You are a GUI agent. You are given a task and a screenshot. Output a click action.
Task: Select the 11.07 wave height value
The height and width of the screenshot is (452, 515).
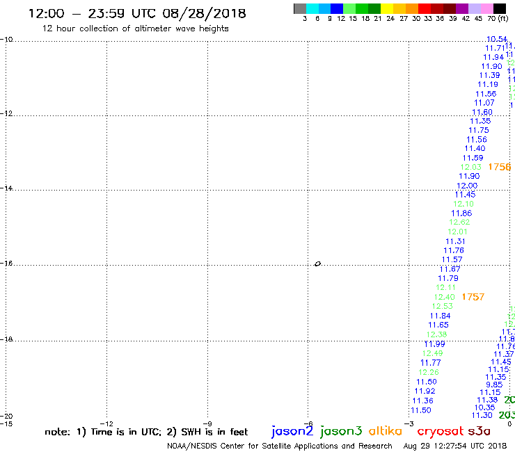pyautogui.click(x=484, y=103)
